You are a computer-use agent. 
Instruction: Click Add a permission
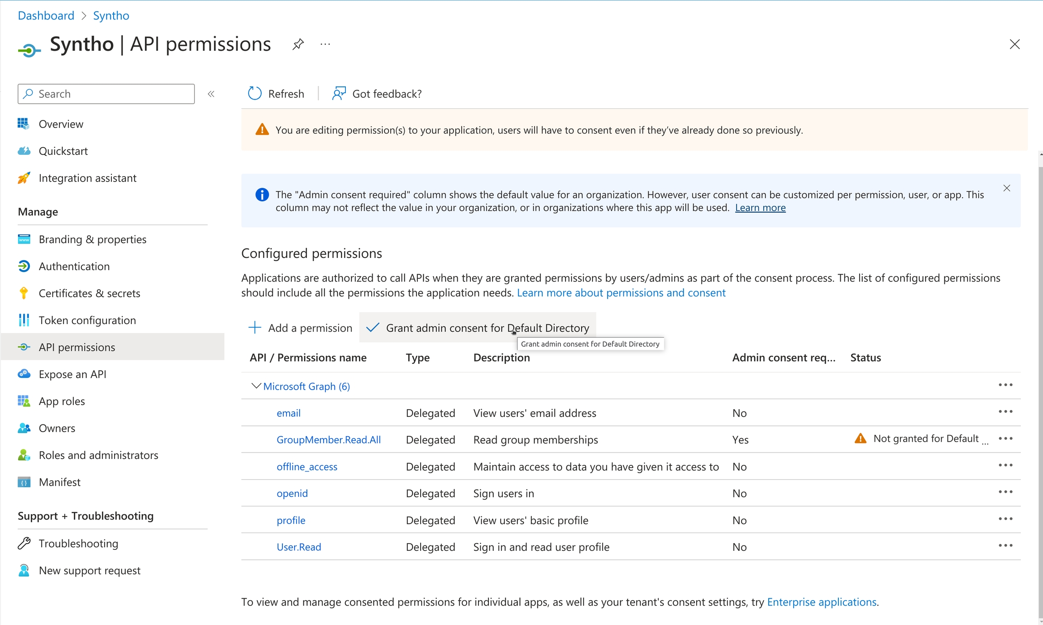(301, 328)
